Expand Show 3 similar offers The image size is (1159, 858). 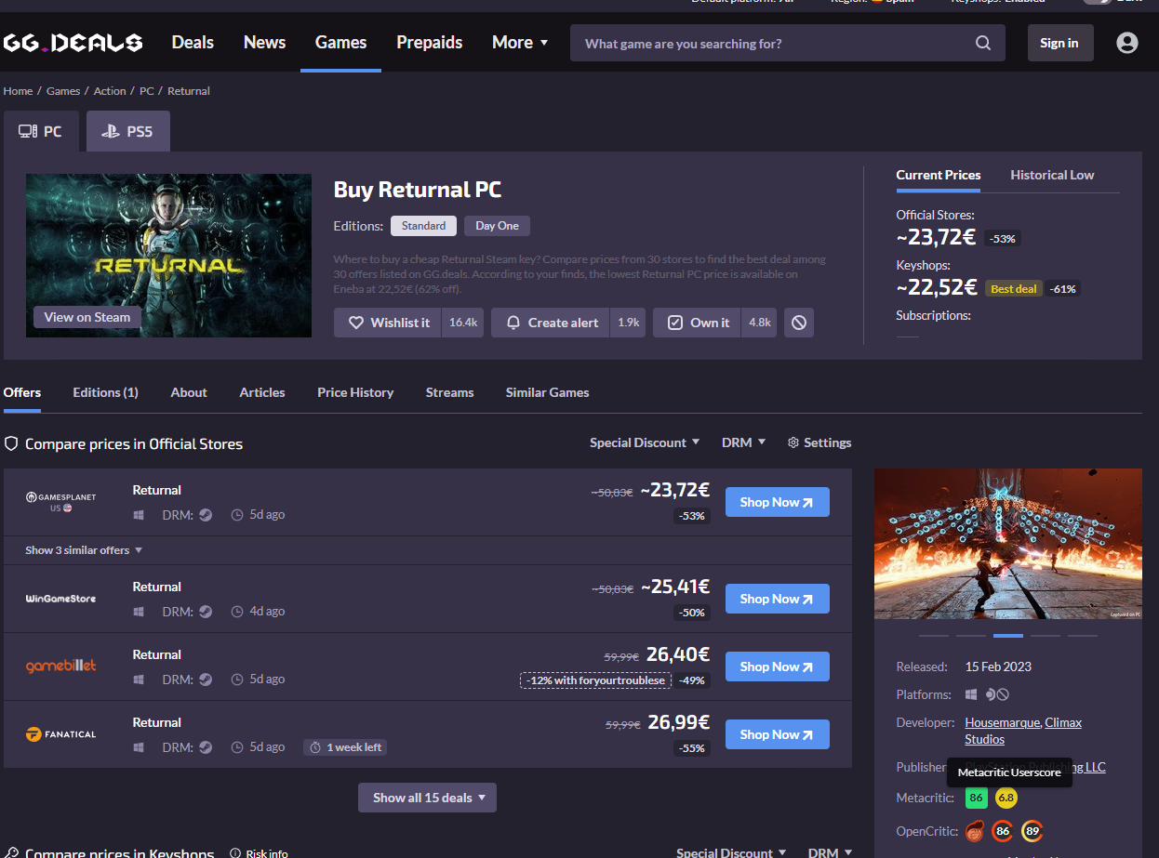[x=85, y=550]
